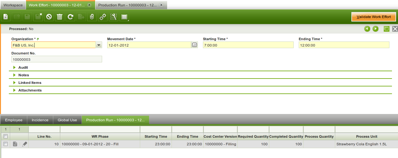Click the 10000000 - Filling cell
This screenshot has width=398, height=158.
220,144
